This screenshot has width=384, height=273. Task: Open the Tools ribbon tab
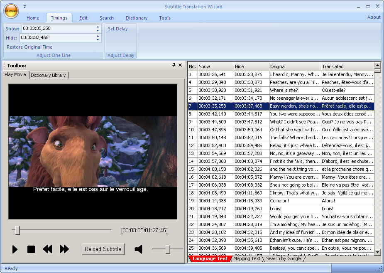[165, 18]
